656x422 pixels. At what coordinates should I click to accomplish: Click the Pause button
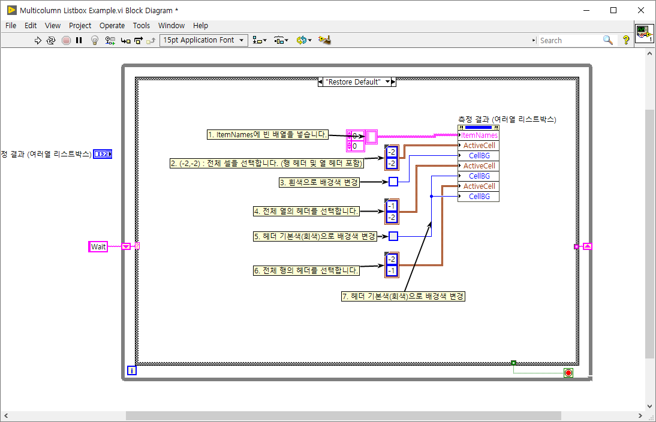(x=79, y=40)
